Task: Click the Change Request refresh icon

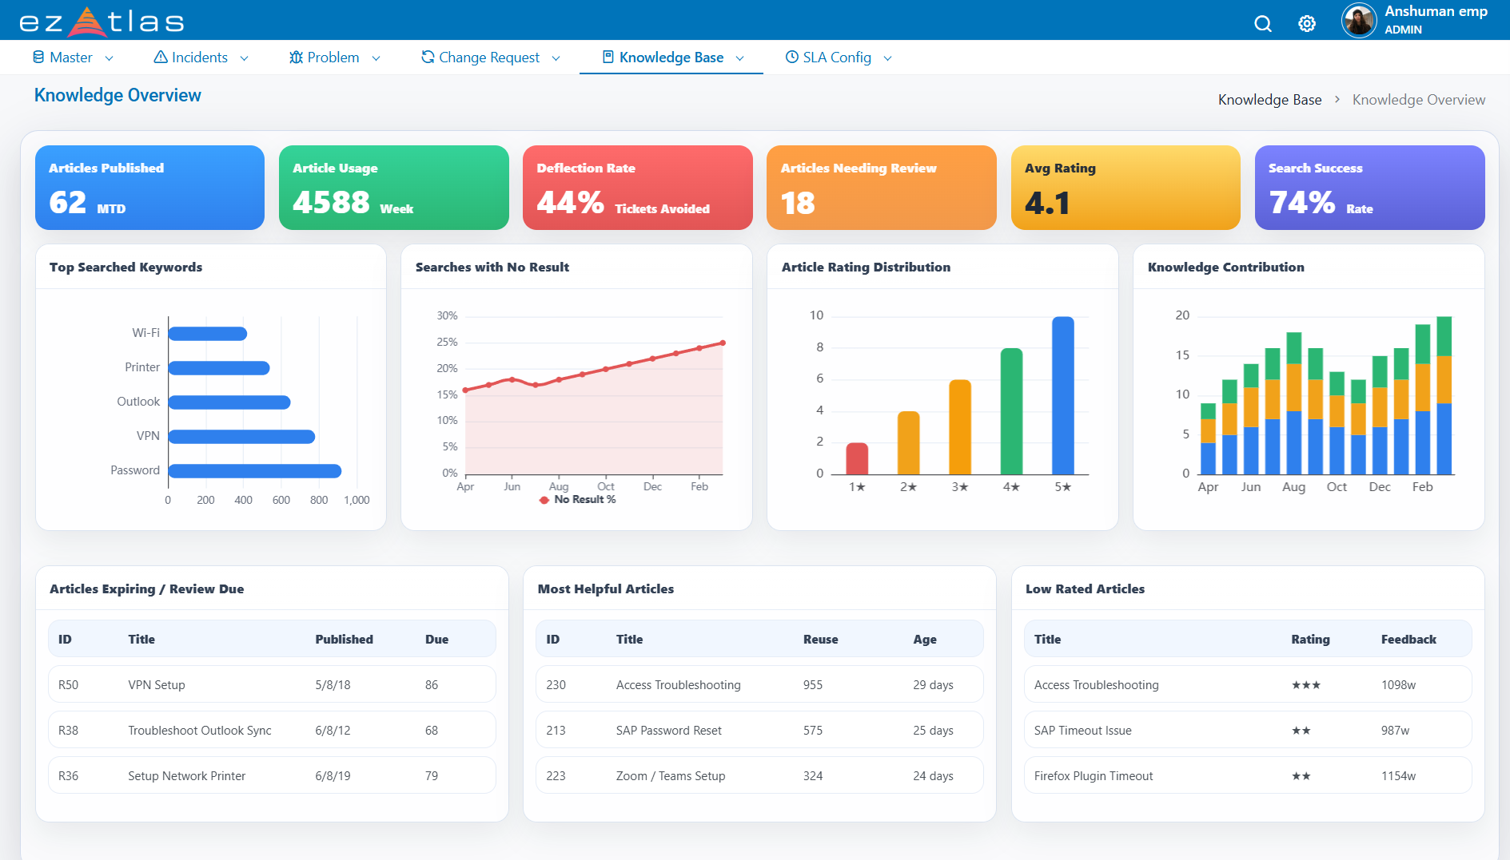Action: pos(428,57)
